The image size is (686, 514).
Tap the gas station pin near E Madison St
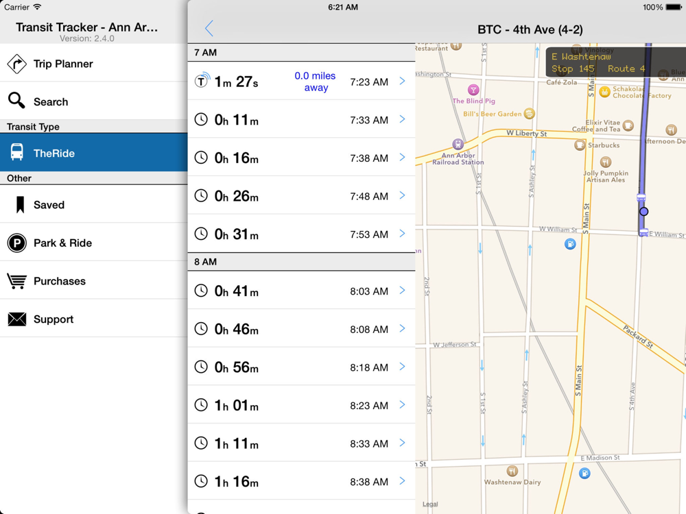(x=584, y=473)
